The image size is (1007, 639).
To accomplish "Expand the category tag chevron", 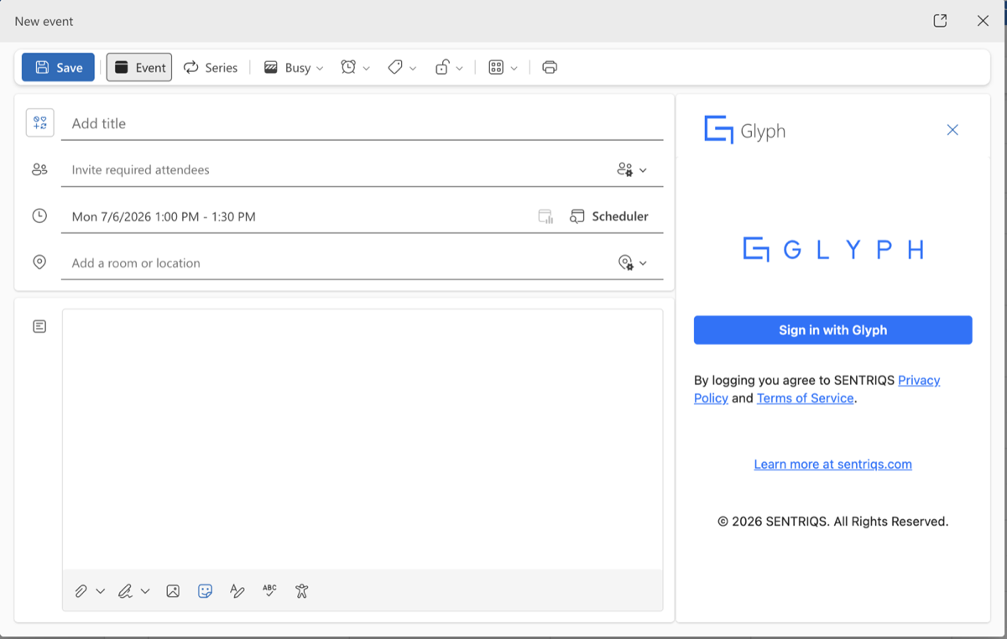I will 413,68.
